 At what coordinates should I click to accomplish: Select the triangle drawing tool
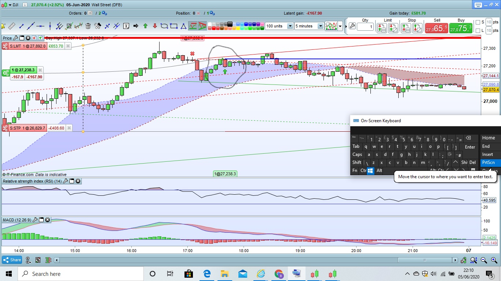coord(183,26)
